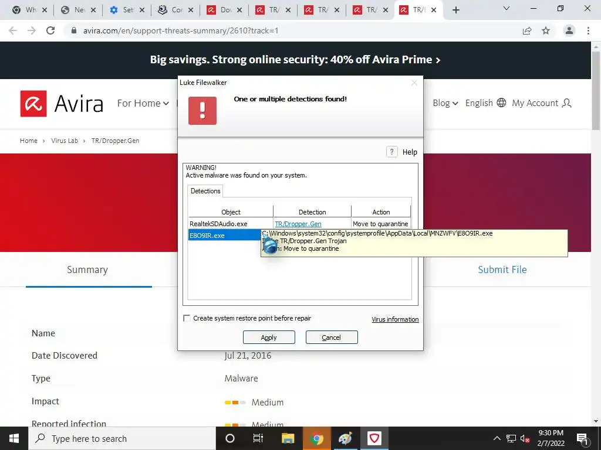Screen dimensions: 601x450
Task: Click the Avira logo on the website
Action: tap(62, 103)
